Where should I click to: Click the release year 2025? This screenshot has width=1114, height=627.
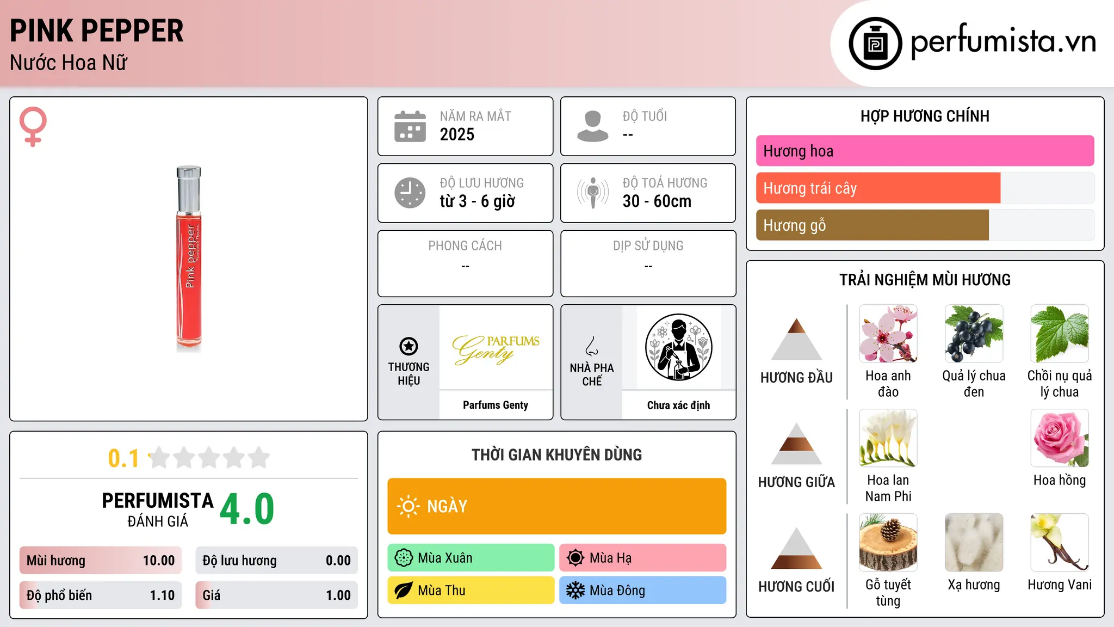(x=457, y=134)
